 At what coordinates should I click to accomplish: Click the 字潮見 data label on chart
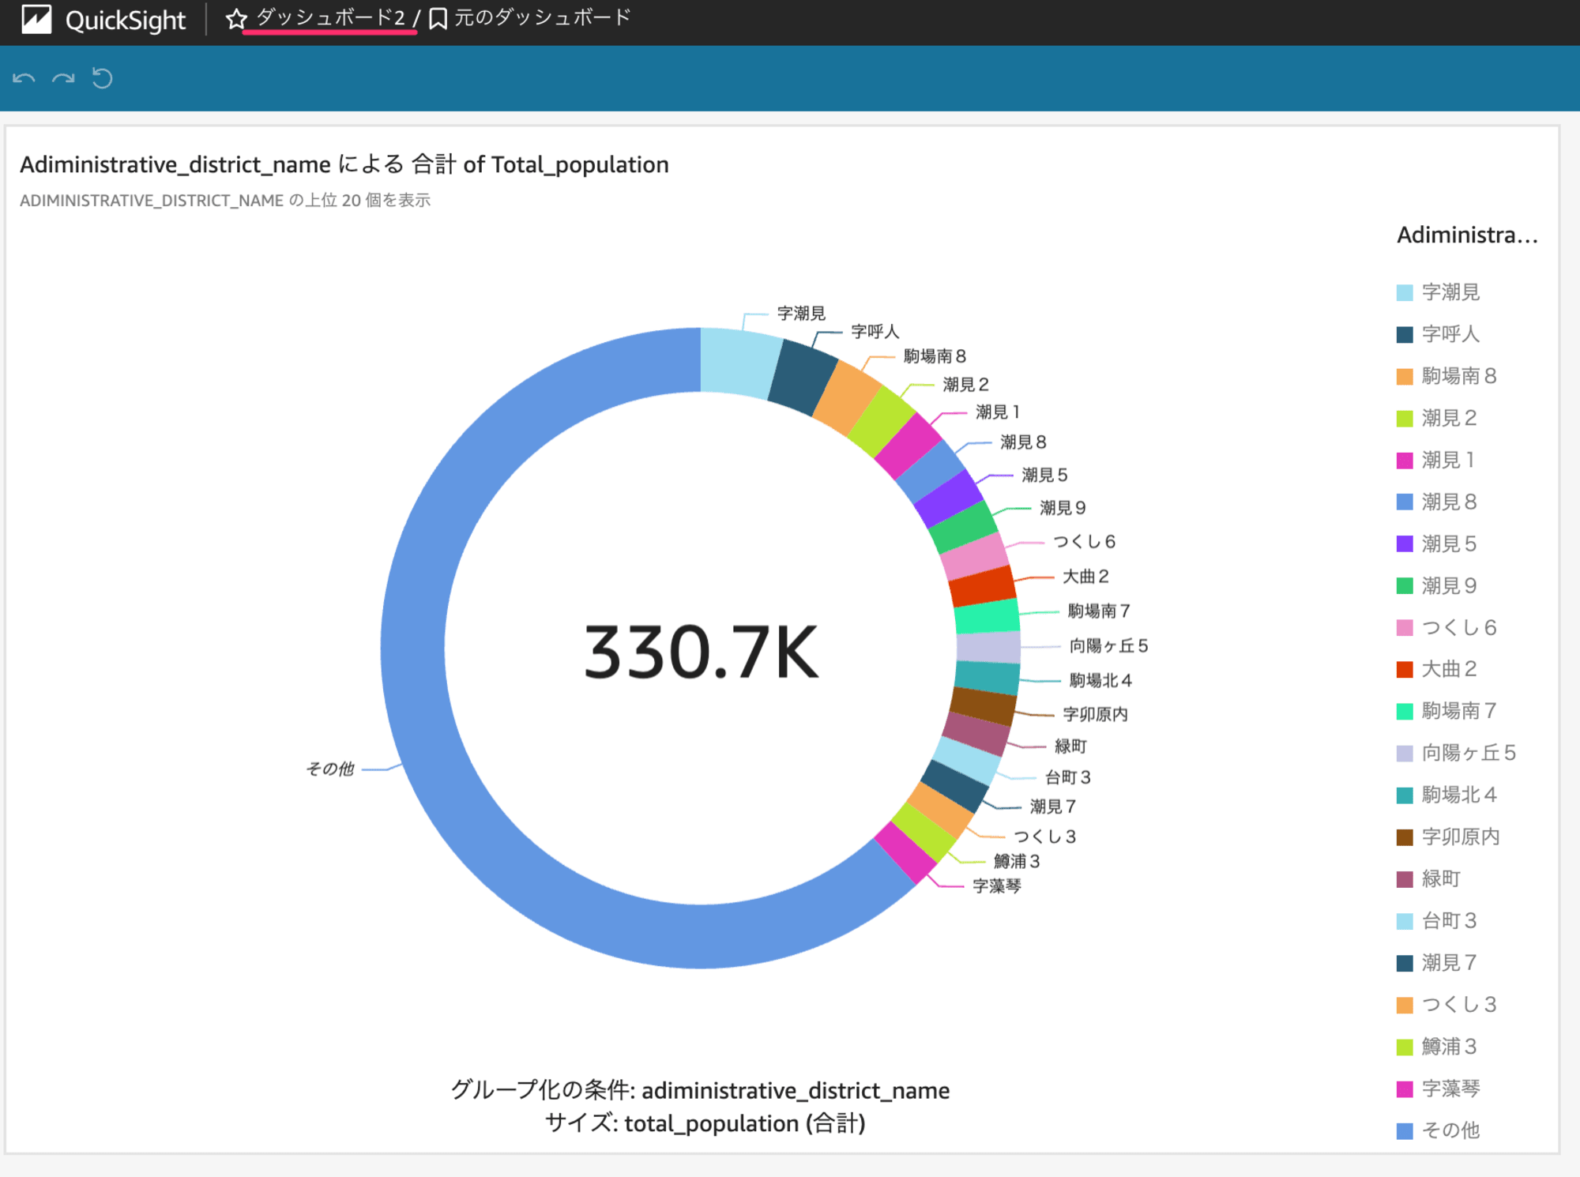801,314
